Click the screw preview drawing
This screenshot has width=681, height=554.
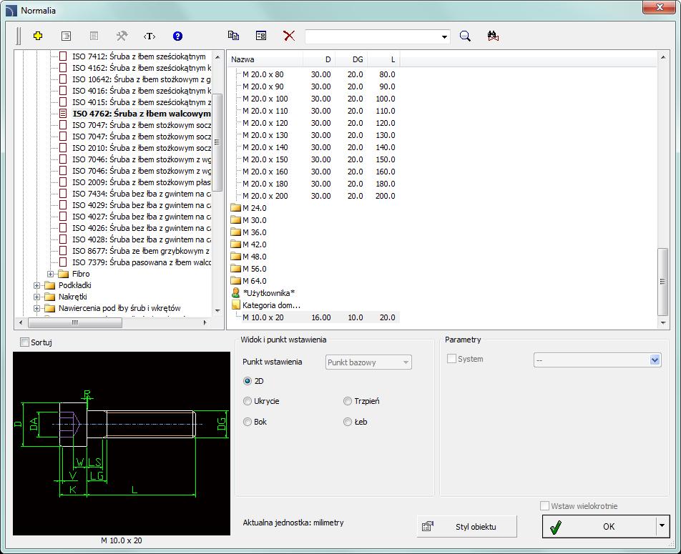pyautogui.click(x=122, y=443)
